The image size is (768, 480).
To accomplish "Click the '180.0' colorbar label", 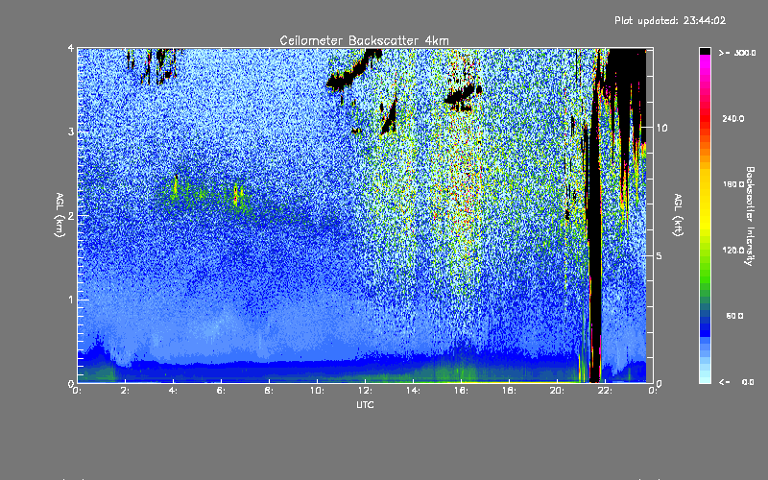I will click(x=733, y=184).
